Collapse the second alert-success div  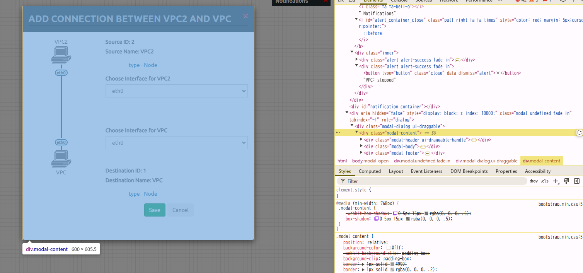tap(356, 66)
